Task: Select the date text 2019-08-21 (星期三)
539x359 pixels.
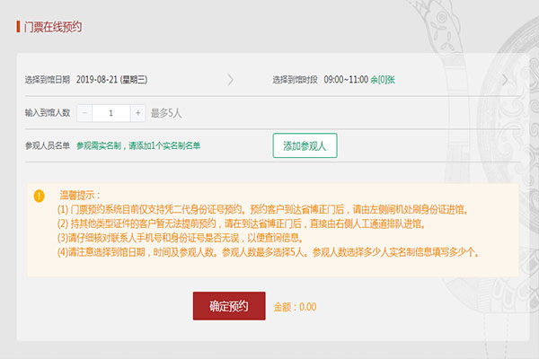Action: pyautogui.click(x=111, y=80)
